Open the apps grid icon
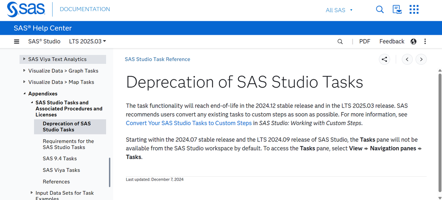 point(414,10)
